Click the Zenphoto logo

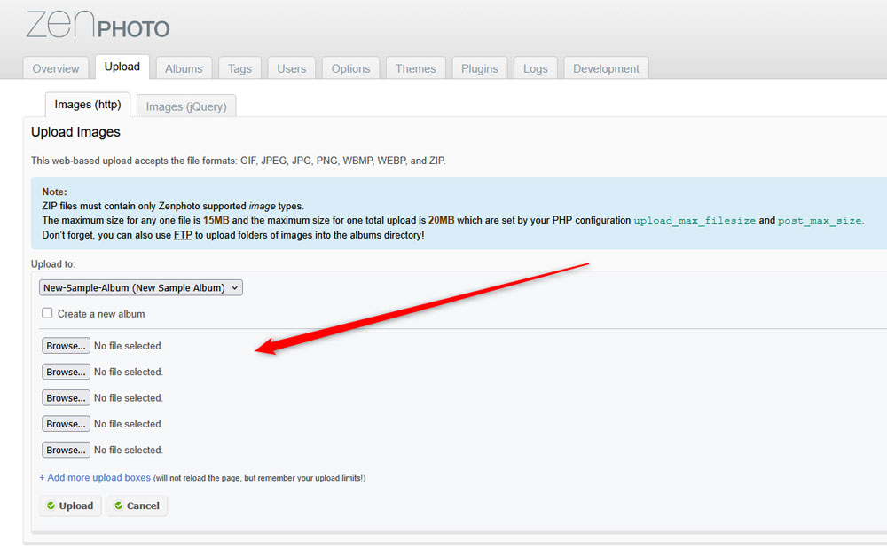(98, 25)
